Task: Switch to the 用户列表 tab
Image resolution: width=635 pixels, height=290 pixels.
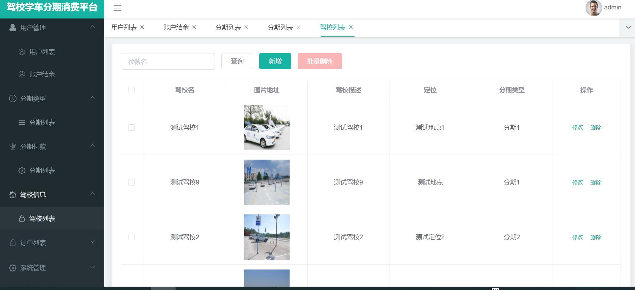Action: click(x=124, y=28)
